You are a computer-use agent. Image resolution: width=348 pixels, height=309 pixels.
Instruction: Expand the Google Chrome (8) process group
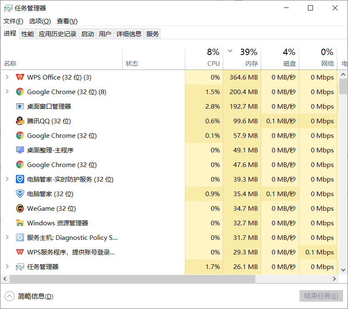click(x=7, y=92)
